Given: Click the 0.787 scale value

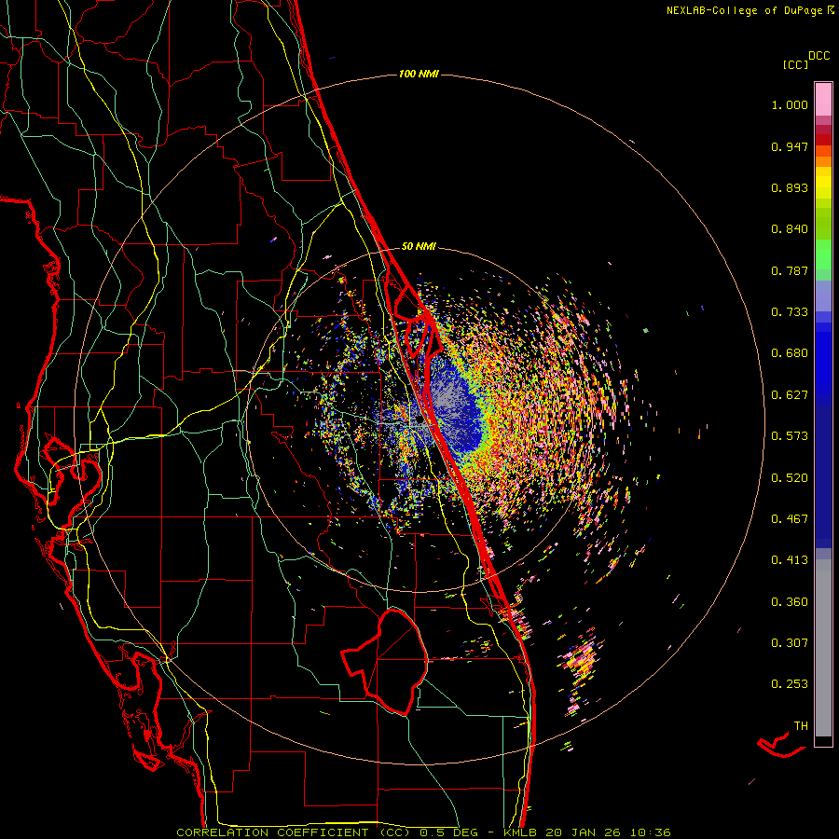Looking at the screenshot, I should click(x=790, y=270).
